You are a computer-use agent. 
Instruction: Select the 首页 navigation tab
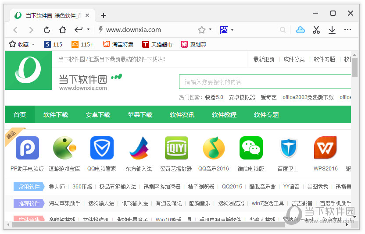coord(20,114)
